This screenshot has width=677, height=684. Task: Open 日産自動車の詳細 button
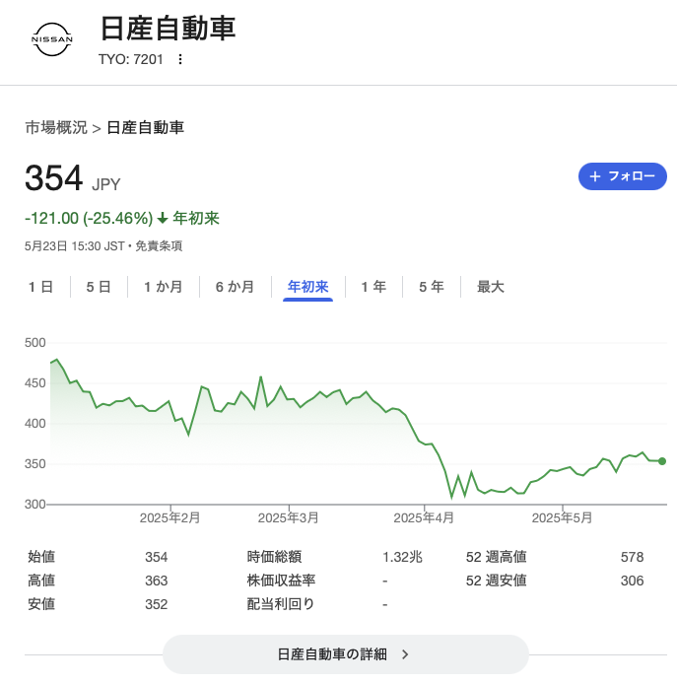point(346,653)
